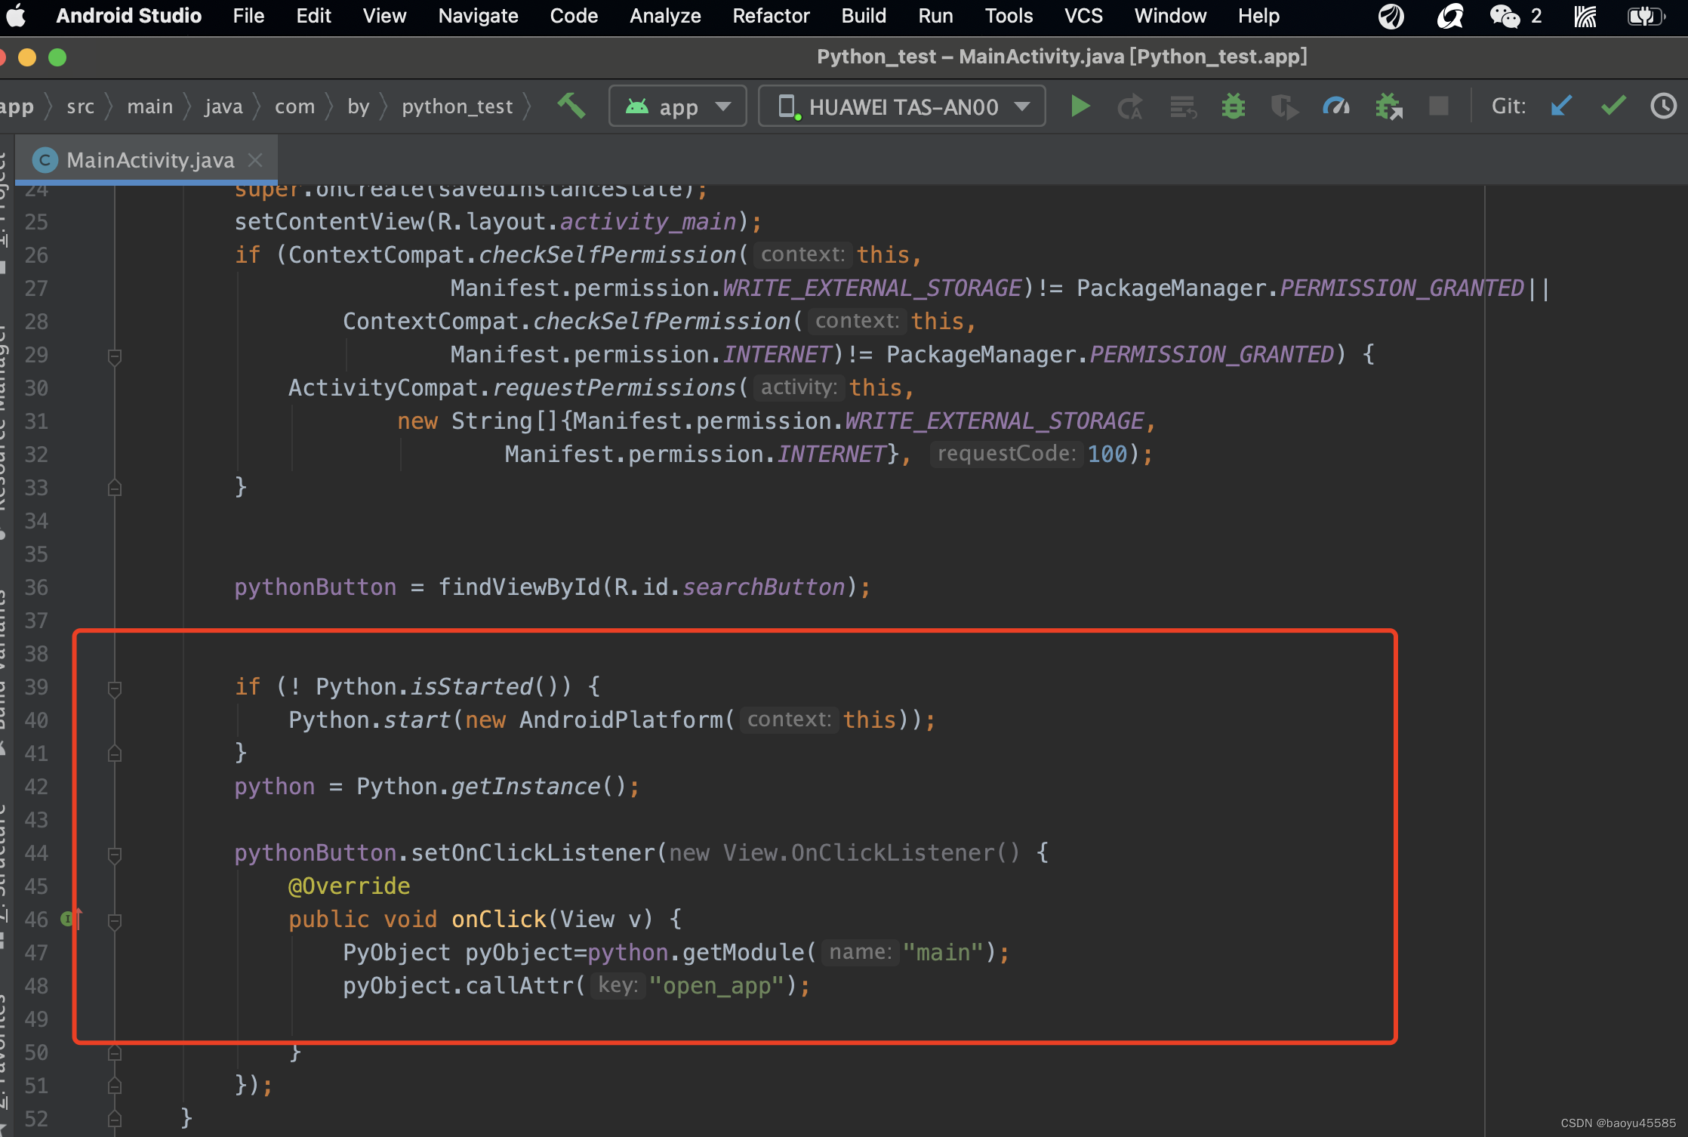Click the "open_app" string literal
This screenshot has width=1688, height=1137.
[x=717, y=986]
